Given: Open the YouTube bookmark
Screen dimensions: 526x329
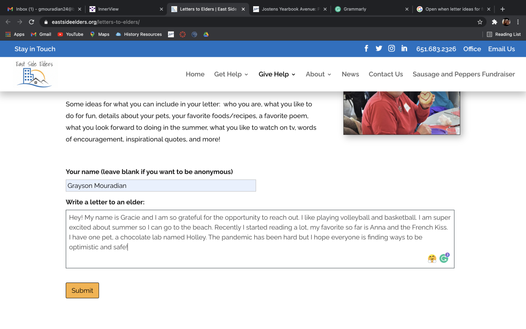Looking at the screenshot, I should [x=71, y=34].
